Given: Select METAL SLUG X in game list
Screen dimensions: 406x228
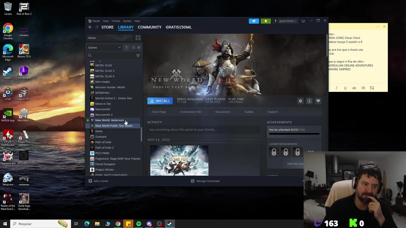Looking at the screenshot, I should tap(105, 76).
